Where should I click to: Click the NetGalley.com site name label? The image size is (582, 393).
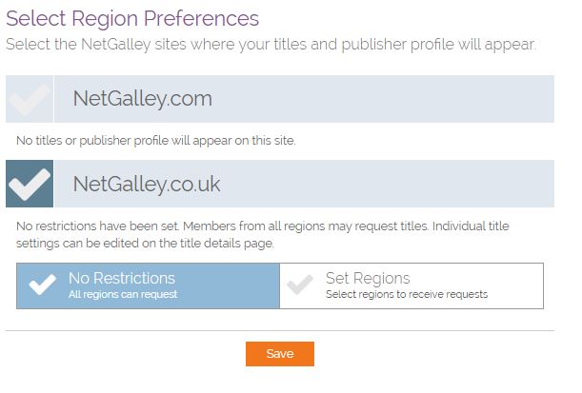pos(142,99)
